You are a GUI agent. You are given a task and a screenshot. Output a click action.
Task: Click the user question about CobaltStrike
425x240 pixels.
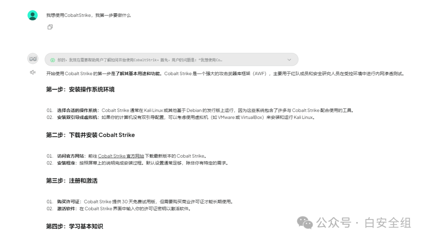pos(89,15)
